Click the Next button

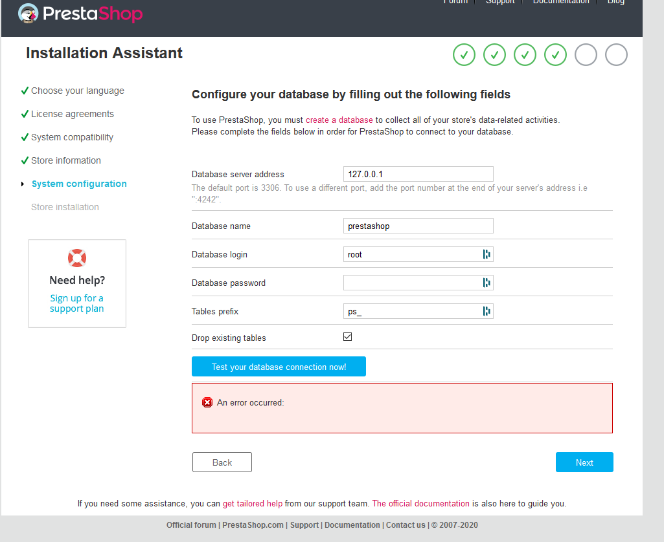pyautogui.click(x=584, y=462)
